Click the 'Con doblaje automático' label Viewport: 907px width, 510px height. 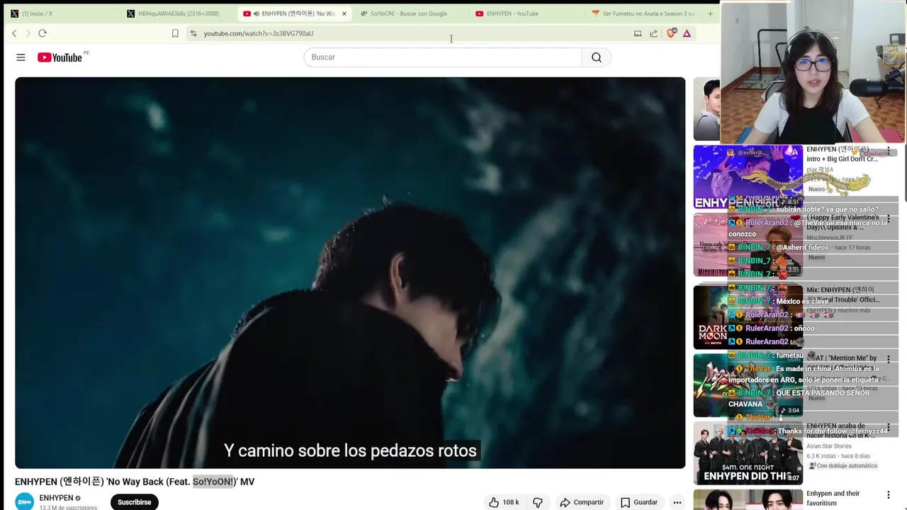843,466
